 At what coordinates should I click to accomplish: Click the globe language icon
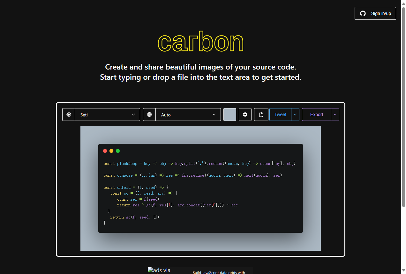click(149, 115)
